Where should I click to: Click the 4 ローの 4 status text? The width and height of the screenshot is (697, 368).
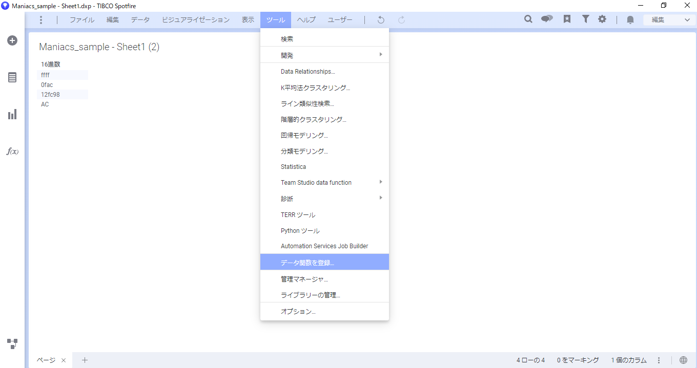point(531,360)
